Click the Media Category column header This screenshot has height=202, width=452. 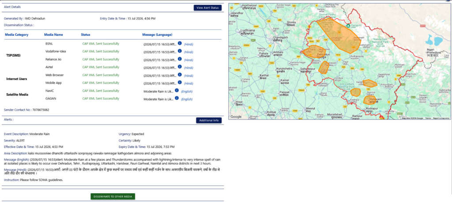point(17,35)
